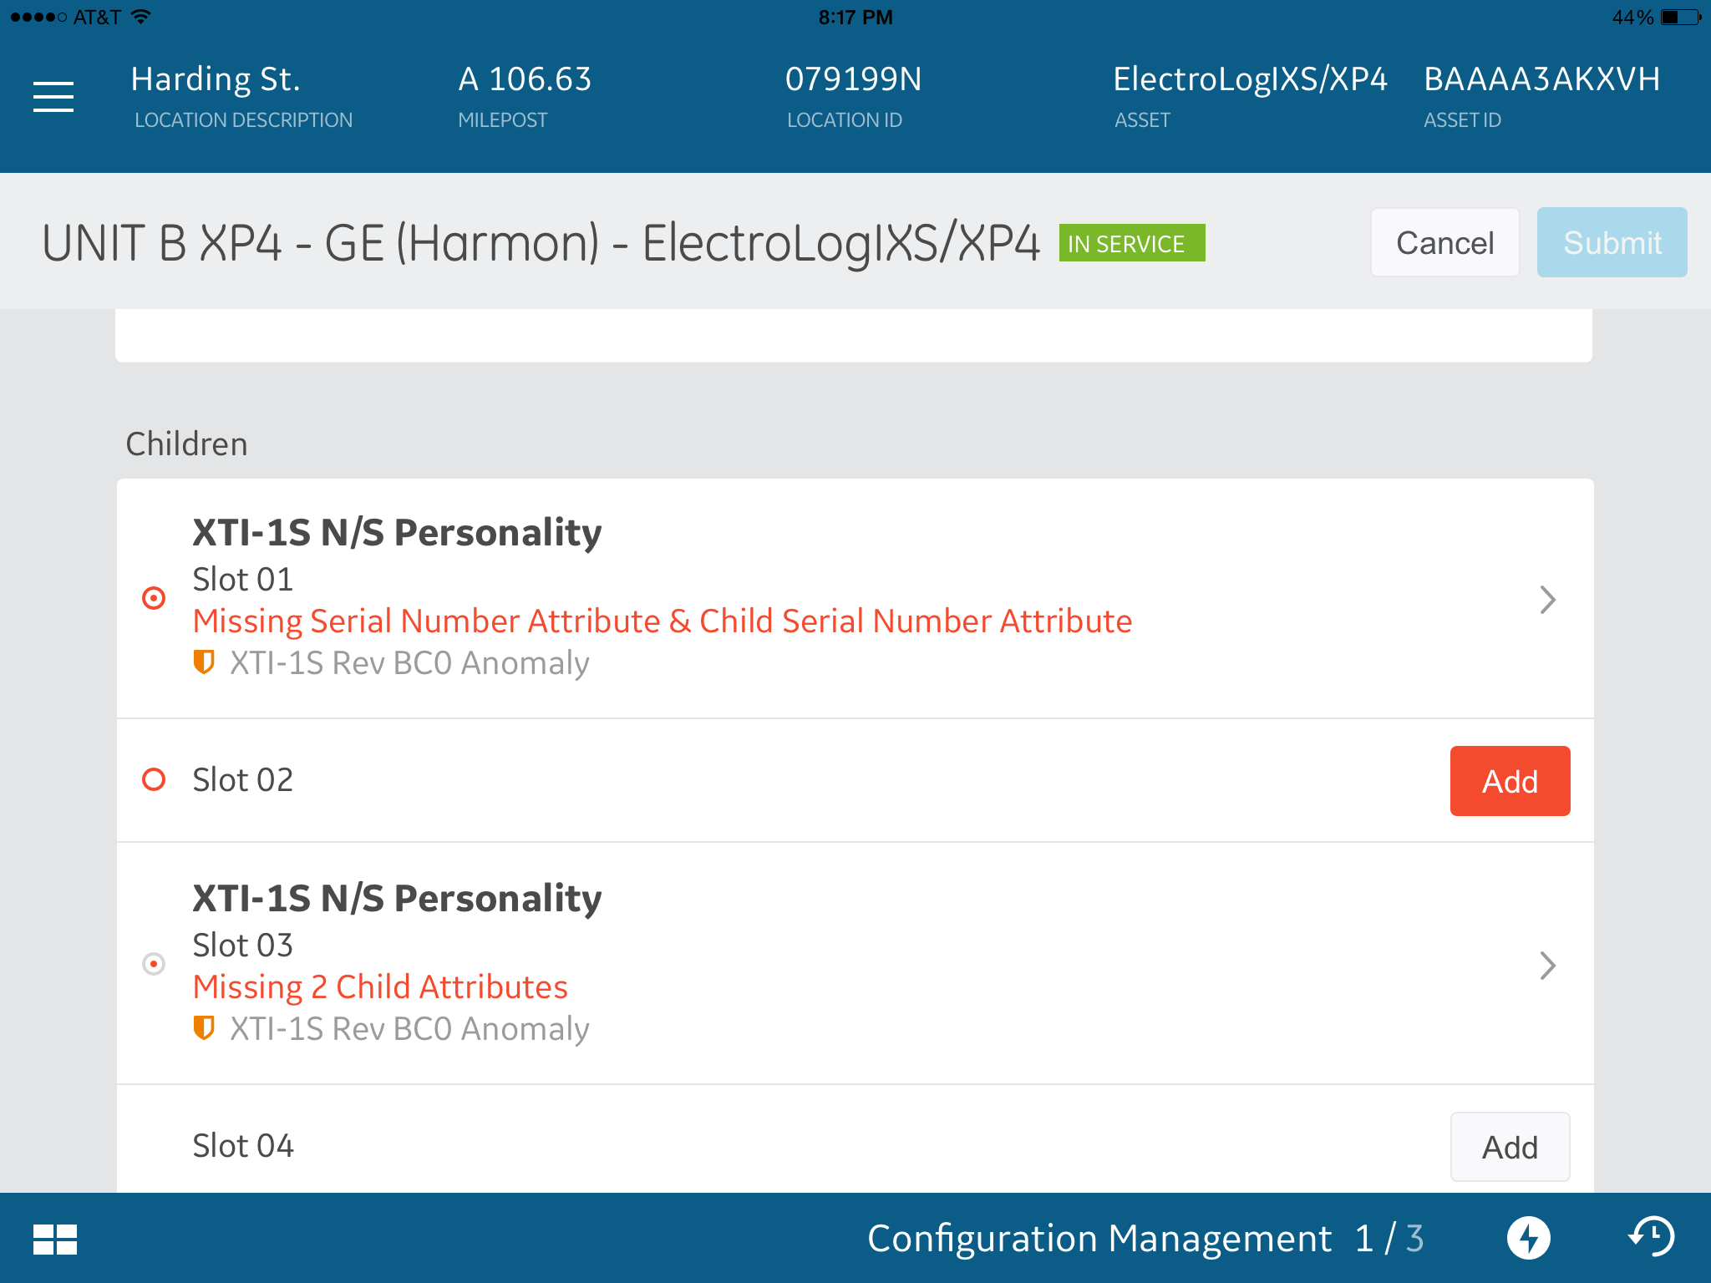
Task: Open the XTI-1S N/S Personality Slot 03 row
Action: pyautogui.click(x=855, y=964)
